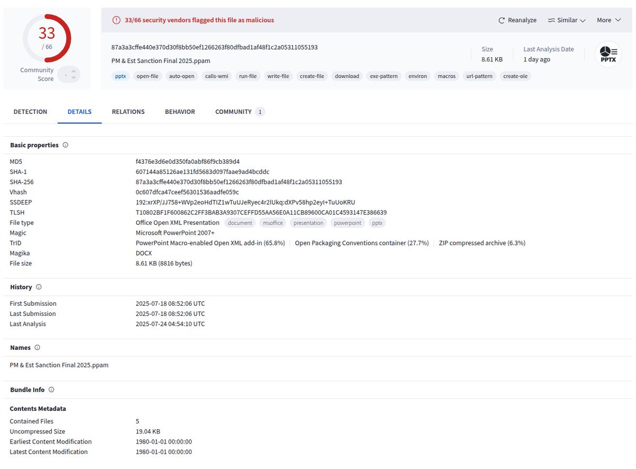This screenshot has width=636, height=469.
Task: Click the create-file tag
Action: 312,76
